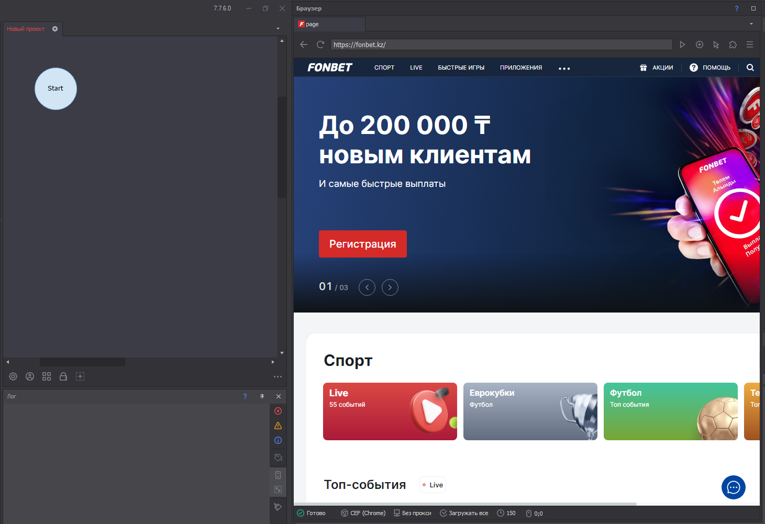The width and height of the screenshot is (765, 524).
Task: Click the four-squares grid icon below canvas
Action: click(47, 376)
